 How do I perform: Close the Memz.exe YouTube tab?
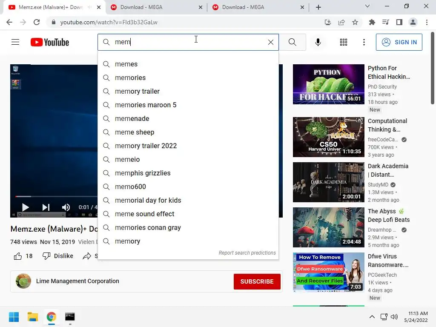point(99,7)
